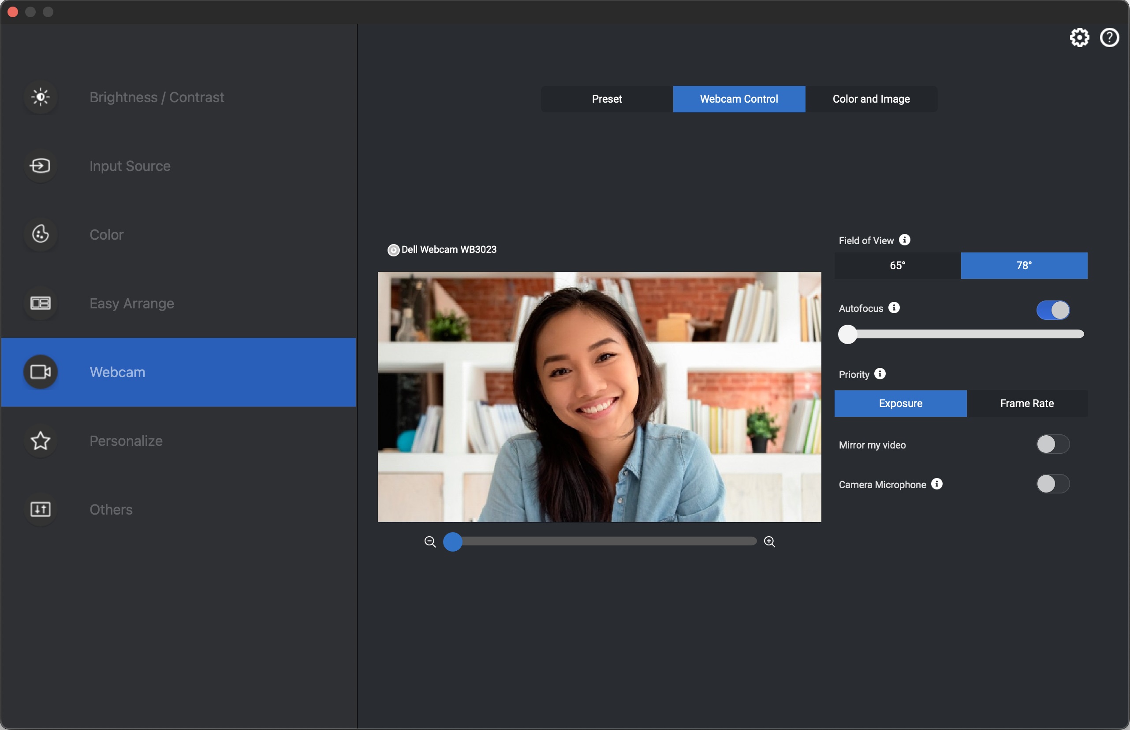Image resolution: width=1130 pixels, height=730 pixels.
Task: Click the Easy Arrange layout icon
Action: [x=41, y=302]
